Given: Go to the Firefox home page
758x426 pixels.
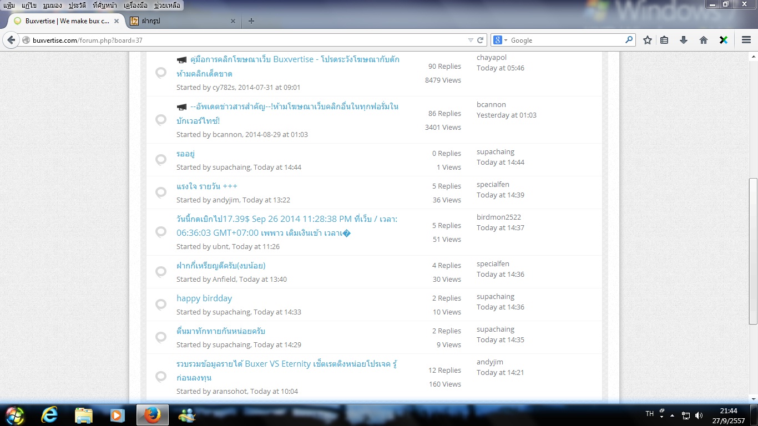Looking at the screenshot, I should pos(704,40).
